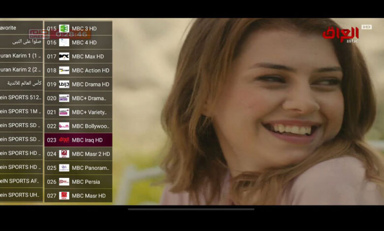Click the HD badge in the video corner
Viewport: 384px width, 231px height.
[x=366, y=27]
